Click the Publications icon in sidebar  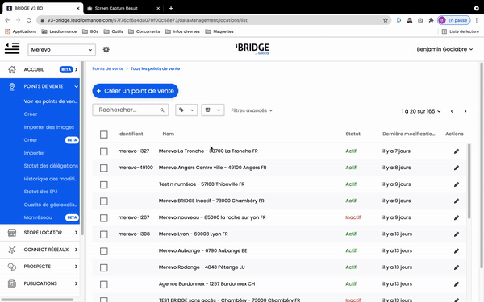click(12, 283)
